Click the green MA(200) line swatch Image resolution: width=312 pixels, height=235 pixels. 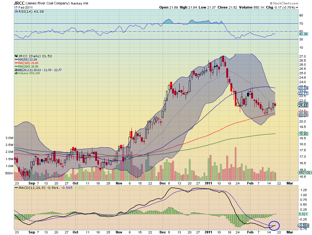(x=16, y=66)
